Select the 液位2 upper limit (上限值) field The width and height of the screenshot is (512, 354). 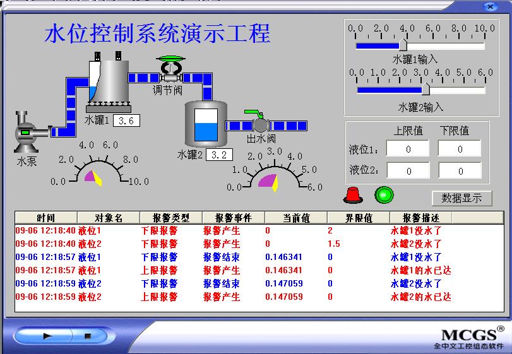pos(408,171)
